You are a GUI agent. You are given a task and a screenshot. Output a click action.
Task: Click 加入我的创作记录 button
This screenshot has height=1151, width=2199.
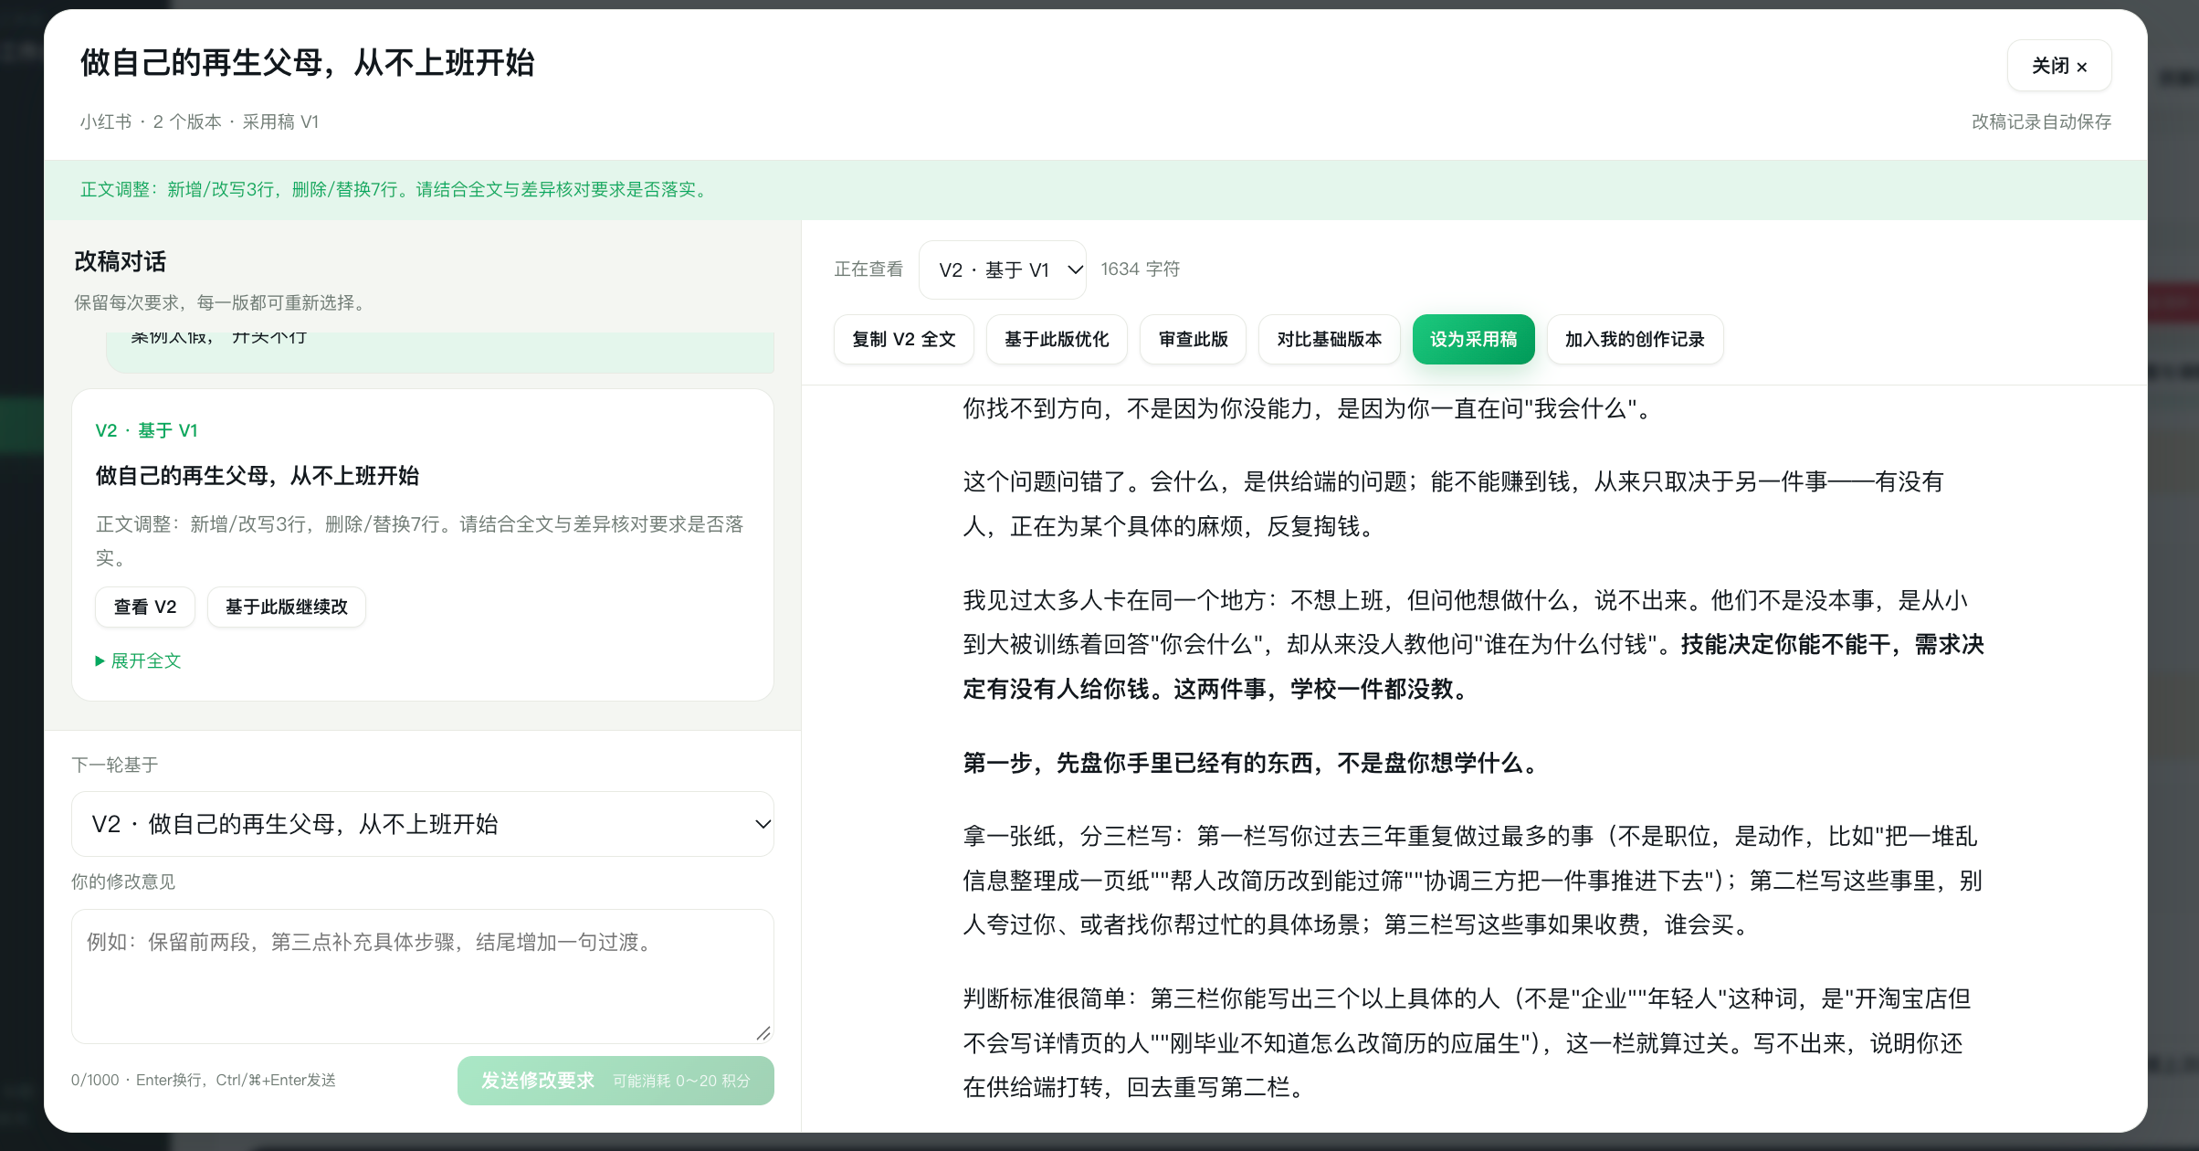coord(1635,340)
